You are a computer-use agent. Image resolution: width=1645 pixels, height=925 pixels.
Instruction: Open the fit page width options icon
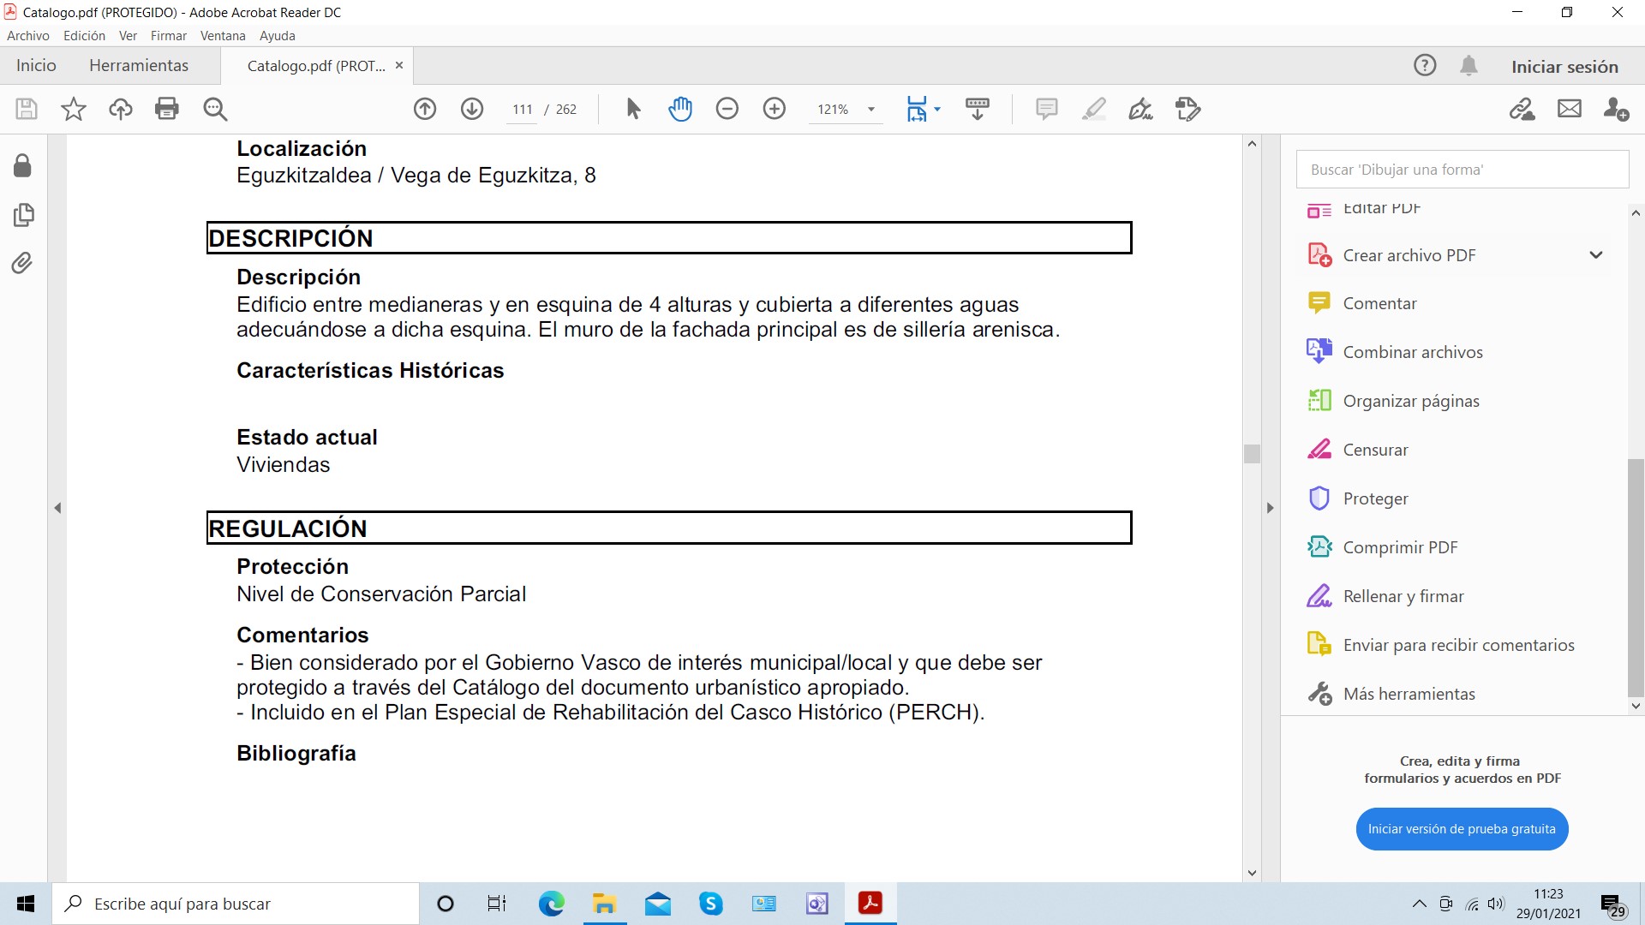coord(918,109)
